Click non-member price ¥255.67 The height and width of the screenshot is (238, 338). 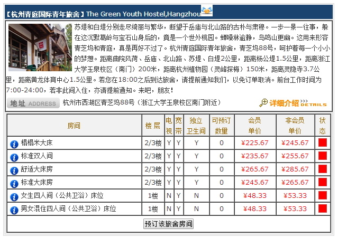coord(295,156)
